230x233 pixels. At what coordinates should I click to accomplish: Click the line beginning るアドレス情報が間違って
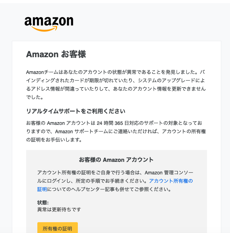116,89
